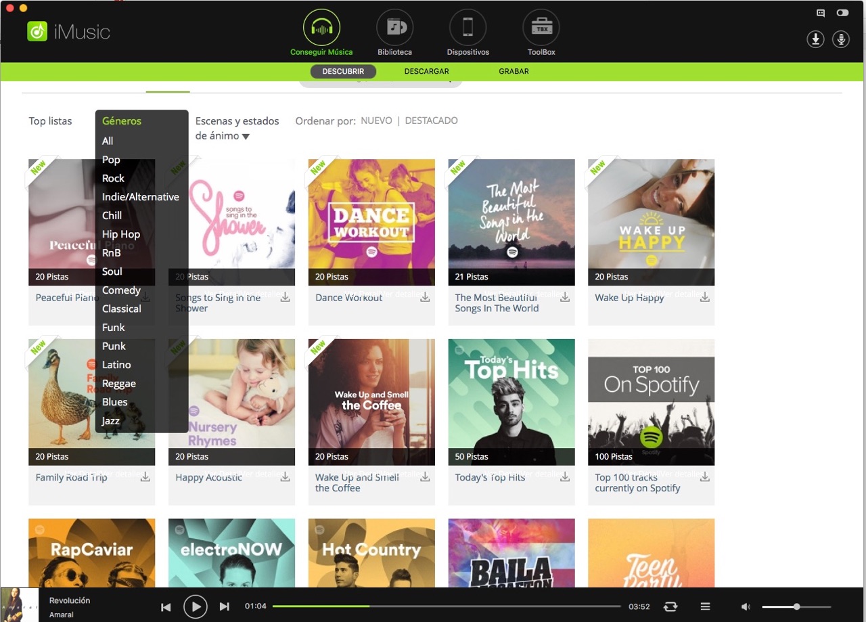Skip to the previous track
This screenshot has height=622, width=866.
166,607
